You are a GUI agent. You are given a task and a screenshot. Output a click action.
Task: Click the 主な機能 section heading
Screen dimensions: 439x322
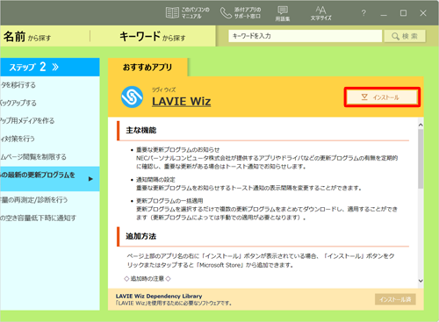tap(141, 130)
